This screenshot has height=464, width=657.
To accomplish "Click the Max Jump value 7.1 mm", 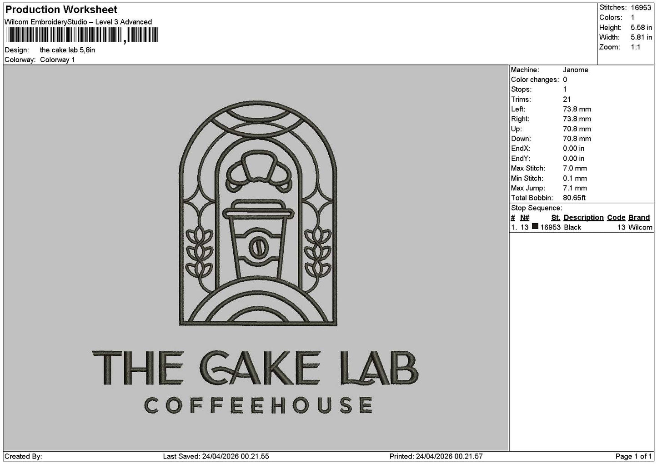I will 575,188.
